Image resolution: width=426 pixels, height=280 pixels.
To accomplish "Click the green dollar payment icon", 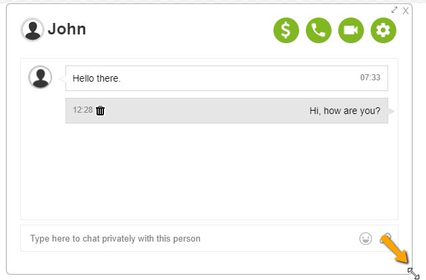I will [x=286, y=30].
